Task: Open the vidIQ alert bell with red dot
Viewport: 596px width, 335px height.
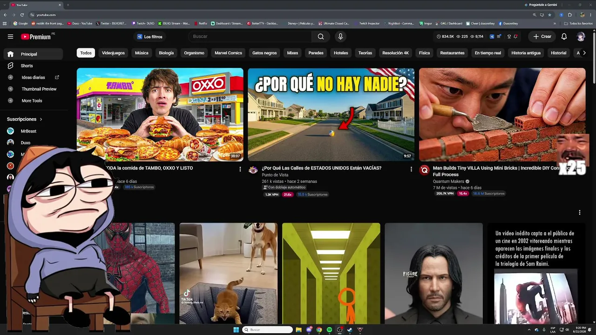Action: coord(515,36)
